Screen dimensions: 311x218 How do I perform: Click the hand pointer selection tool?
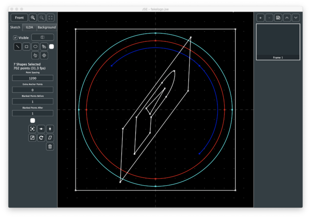coord(35,55)
